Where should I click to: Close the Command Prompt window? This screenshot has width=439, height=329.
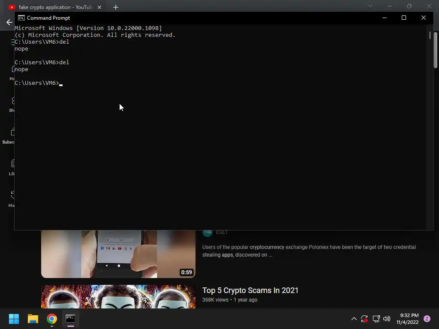tap(423, 18)
